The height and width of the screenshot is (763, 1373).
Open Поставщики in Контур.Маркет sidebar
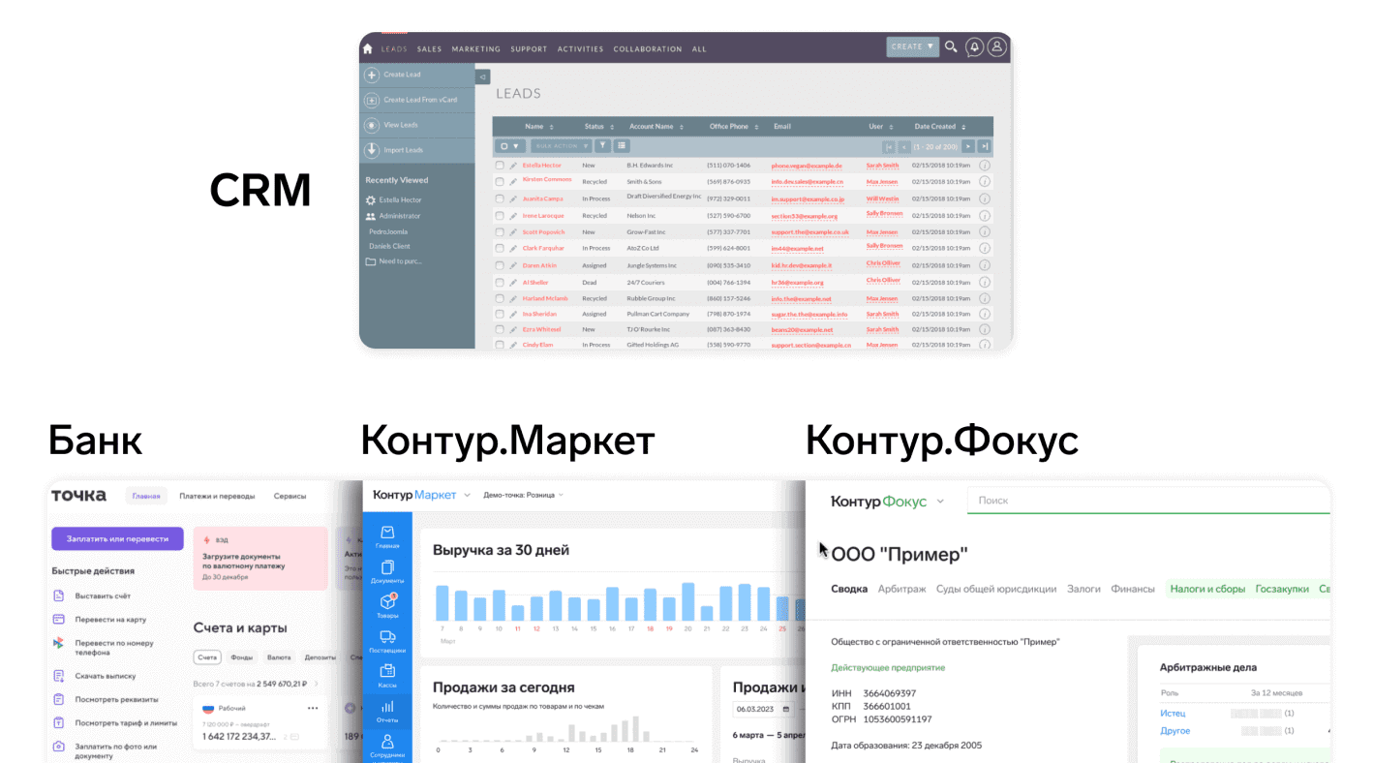pyautogui.click(x=387, y=641)
